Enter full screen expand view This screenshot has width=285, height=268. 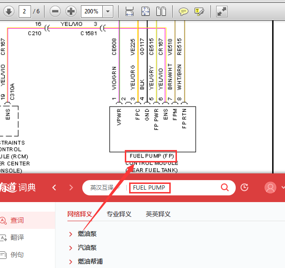click(222, 11)
